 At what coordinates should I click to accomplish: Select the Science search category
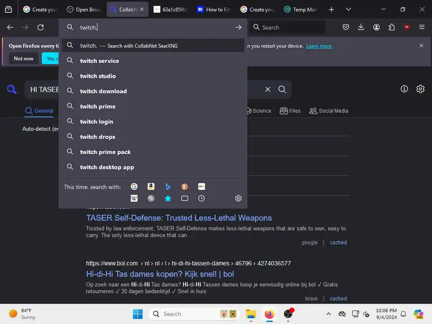coord(259,111)
